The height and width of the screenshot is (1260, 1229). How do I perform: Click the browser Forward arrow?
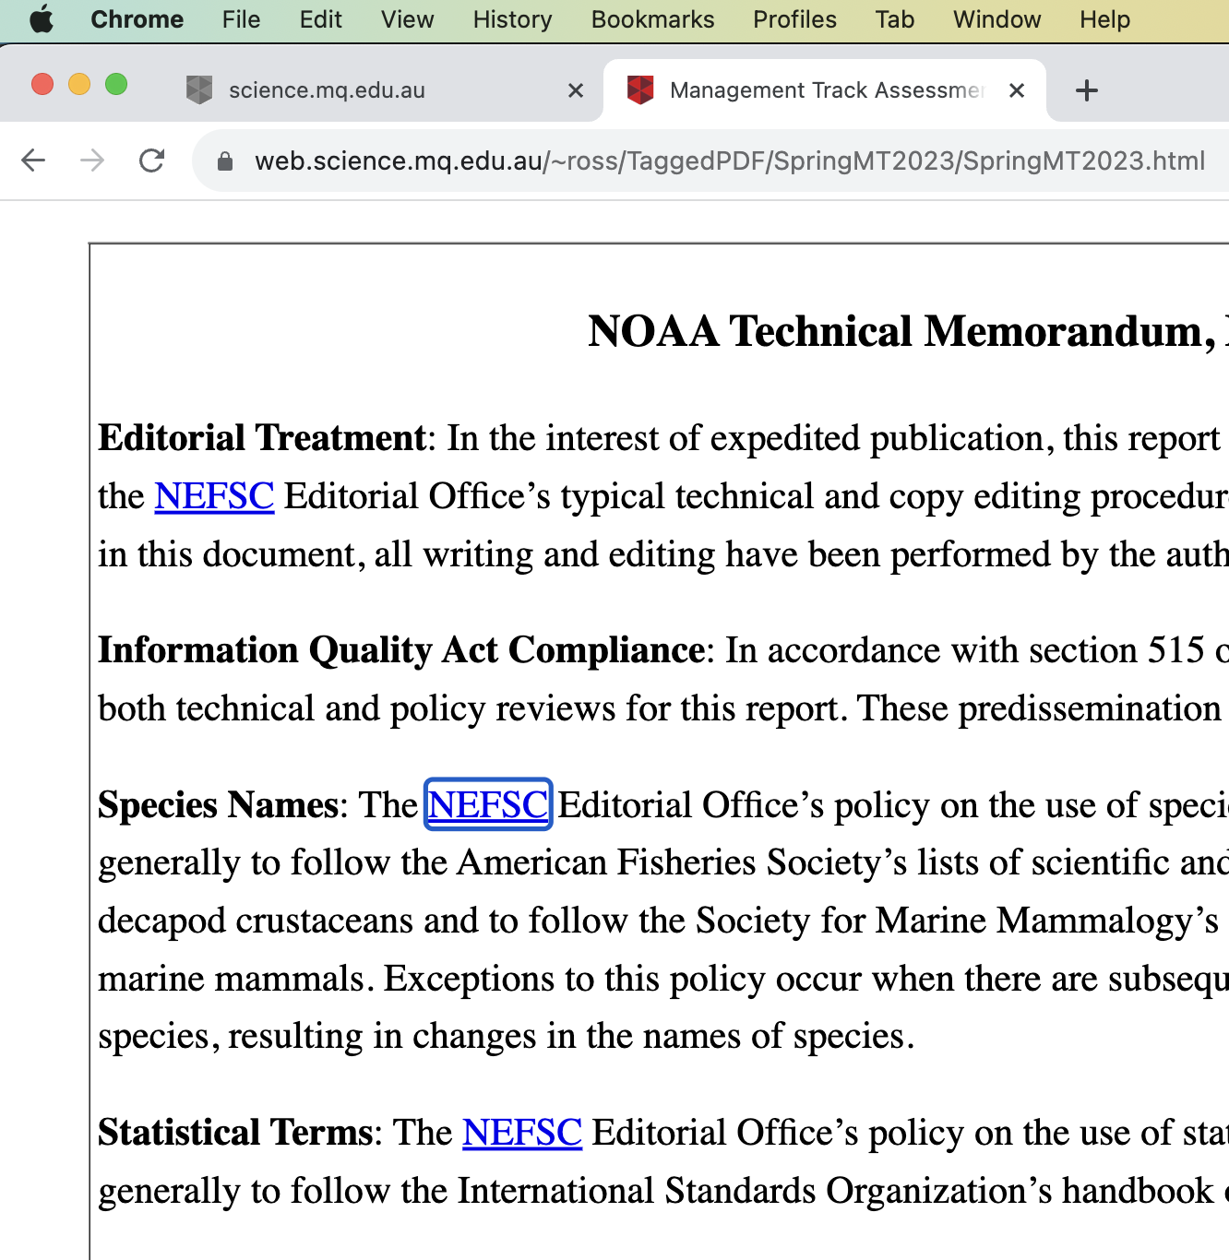(92, 160)
